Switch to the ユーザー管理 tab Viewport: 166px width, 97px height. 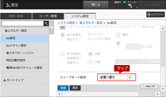click(x=48, y=16)
